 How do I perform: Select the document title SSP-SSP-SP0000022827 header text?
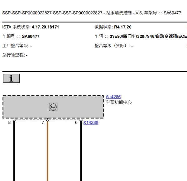tap(92, 13)
